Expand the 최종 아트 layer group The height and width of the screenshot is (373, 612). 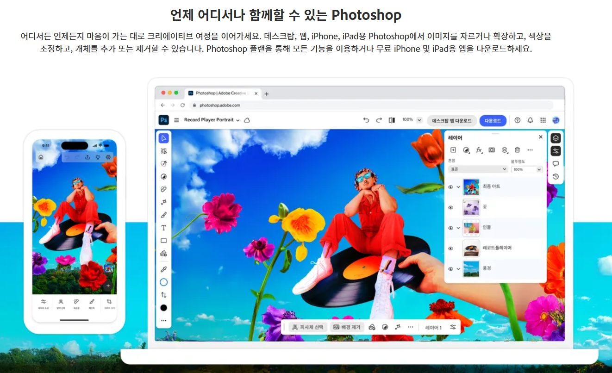458,187
